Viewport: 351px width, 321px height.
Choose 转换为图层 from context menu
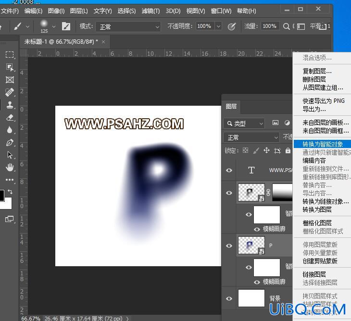pos(317,210)
